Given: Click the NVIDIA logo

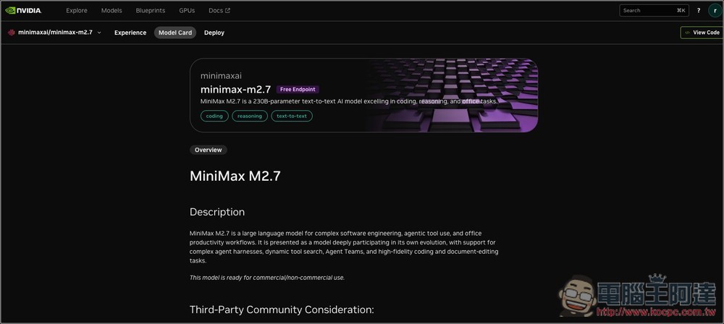Looking at the screenshot, I should click(24, 11).
